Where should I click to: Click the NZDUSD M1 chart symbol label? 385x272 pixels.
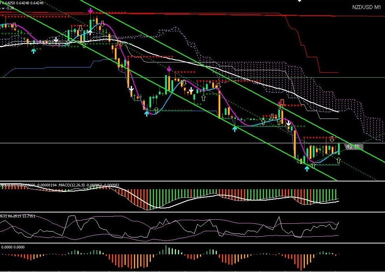click(366, 7)
